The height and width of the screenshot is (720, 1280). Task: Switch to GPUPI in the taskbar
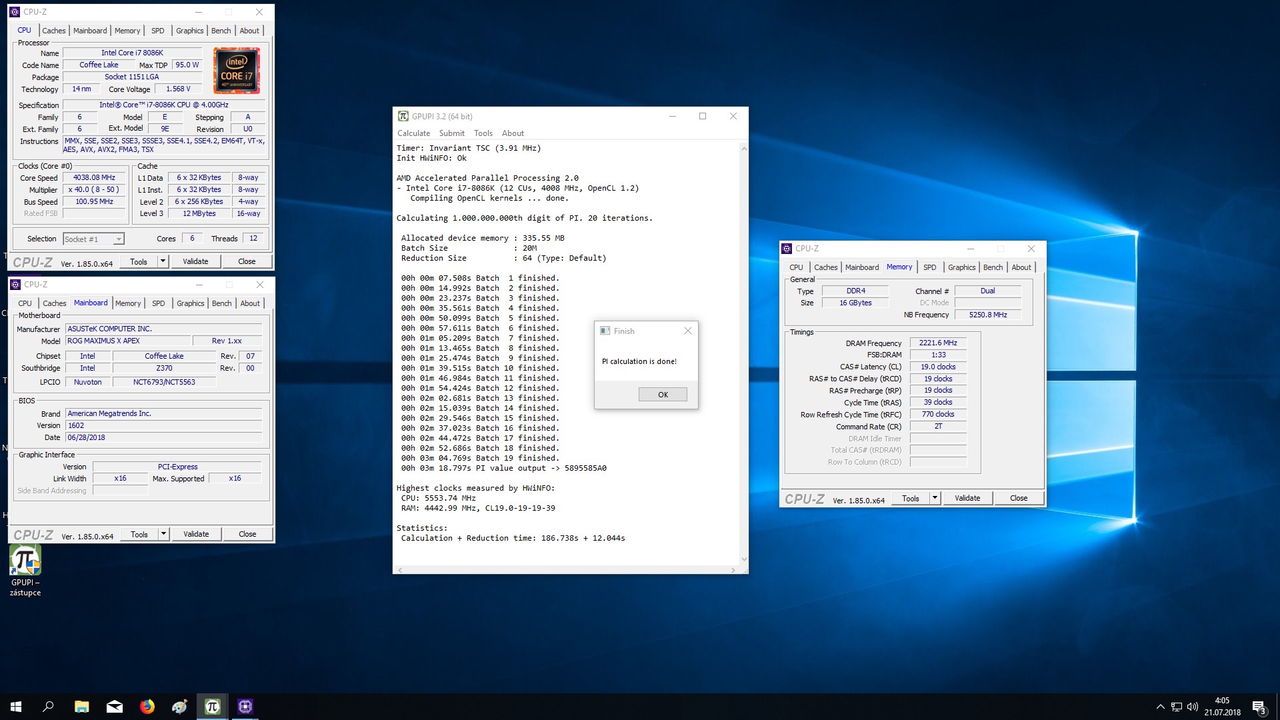tap(213, 707)
